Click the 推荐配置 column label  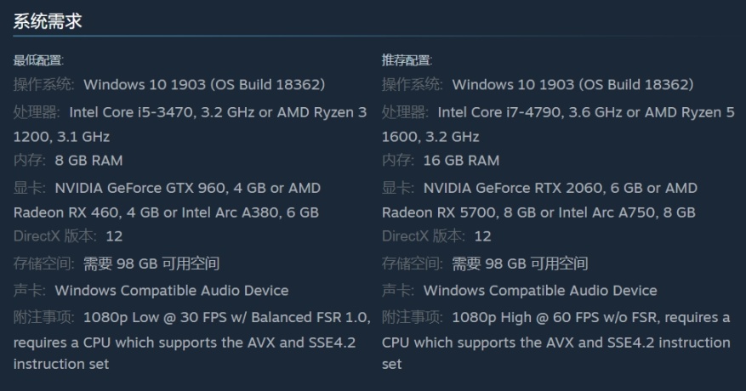tap(407, 60)
